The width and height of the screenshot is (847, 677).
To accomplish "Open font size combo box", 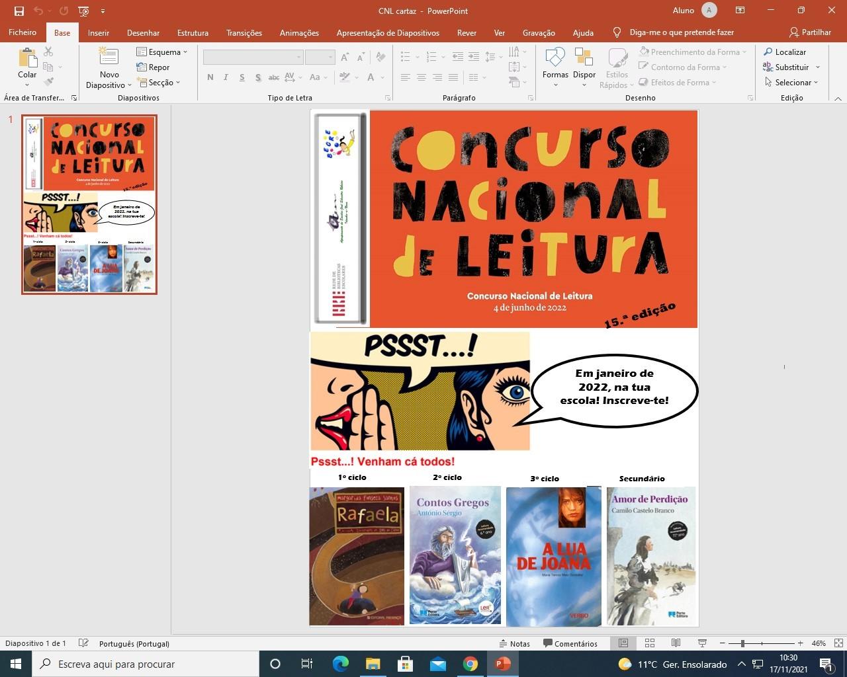I will tap(320, 58).
